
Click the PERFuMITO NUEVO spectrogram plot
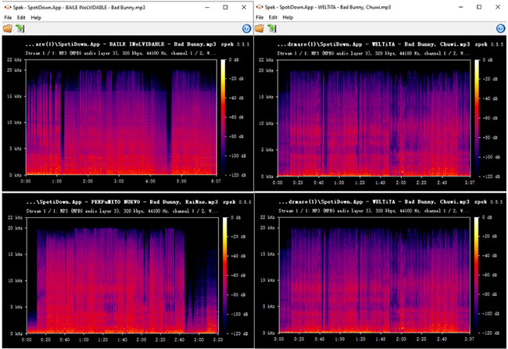click(x=123, y=275)
